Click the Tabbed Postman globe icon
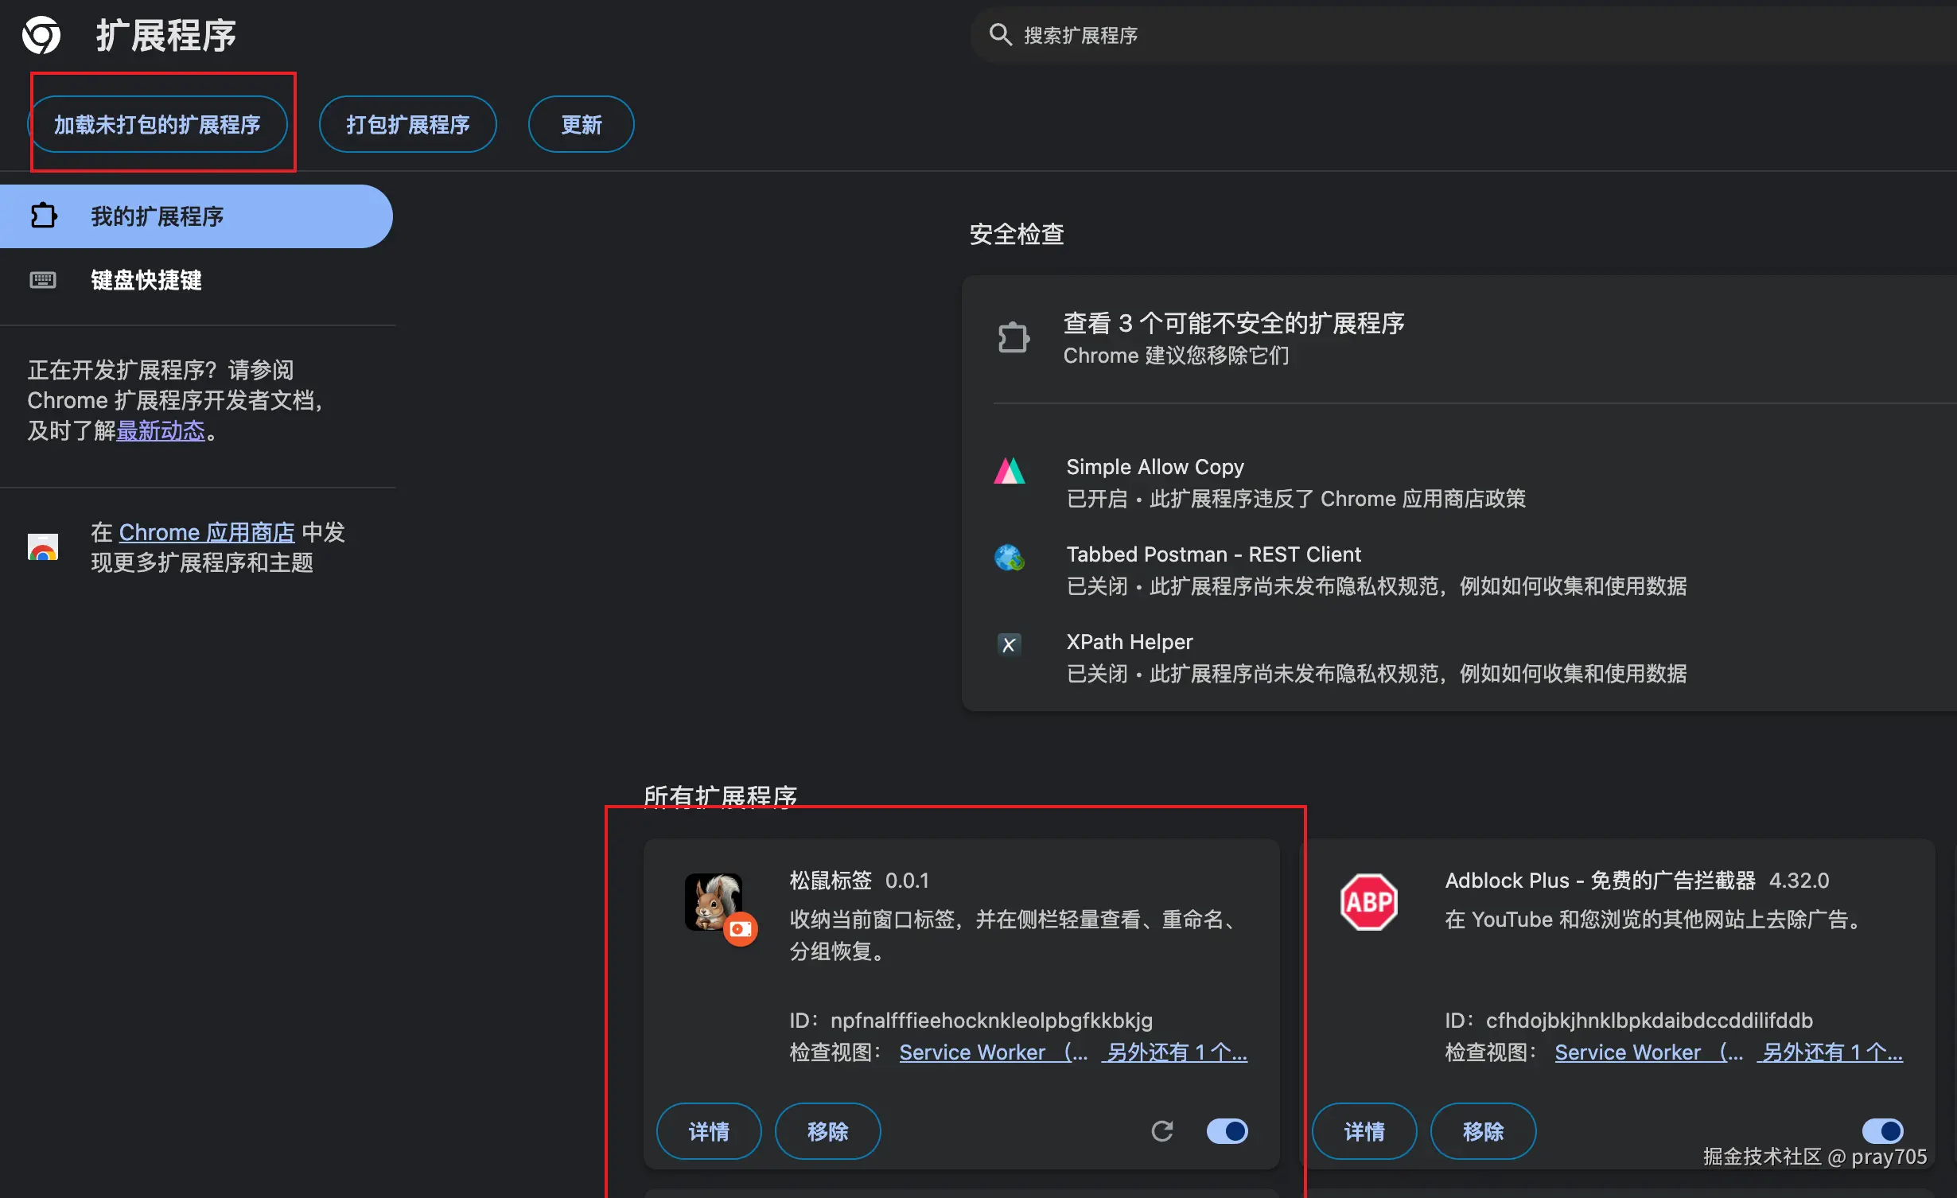The height and width of the screenshot is (1198, 1957). click(x=1010, y=558)
